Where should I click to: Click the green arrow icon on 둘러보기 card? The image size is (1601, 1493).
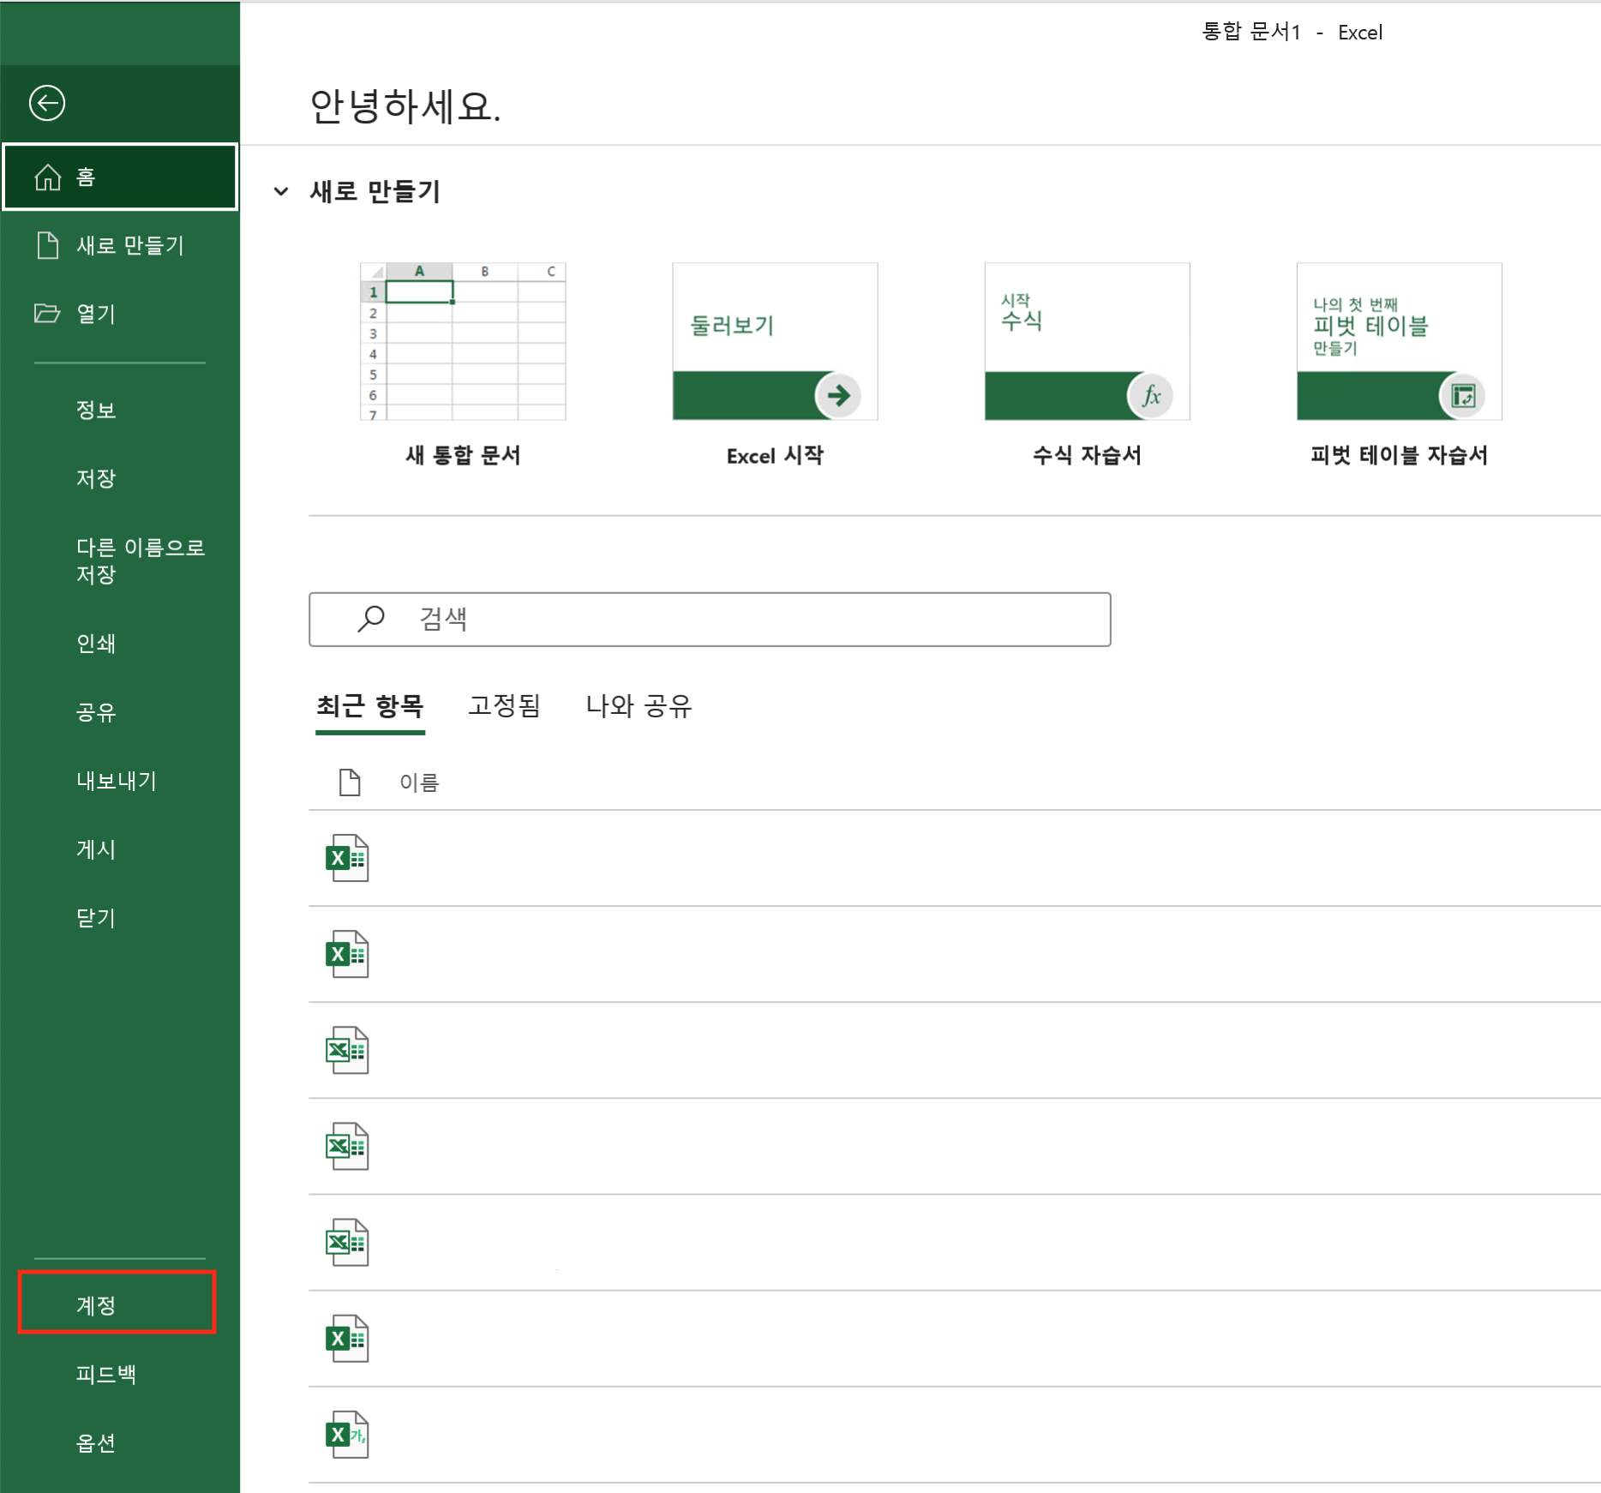838,395
